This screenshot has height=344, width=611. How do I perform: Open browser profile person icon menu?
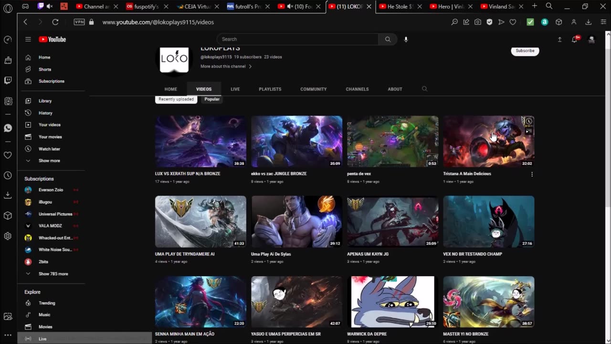coord(574,22)
